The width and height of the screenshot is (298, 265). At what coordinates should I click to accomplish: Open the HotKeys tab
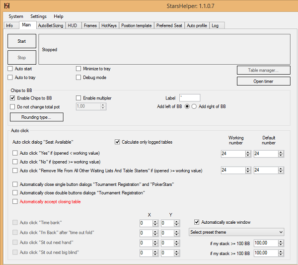(109, 25)
